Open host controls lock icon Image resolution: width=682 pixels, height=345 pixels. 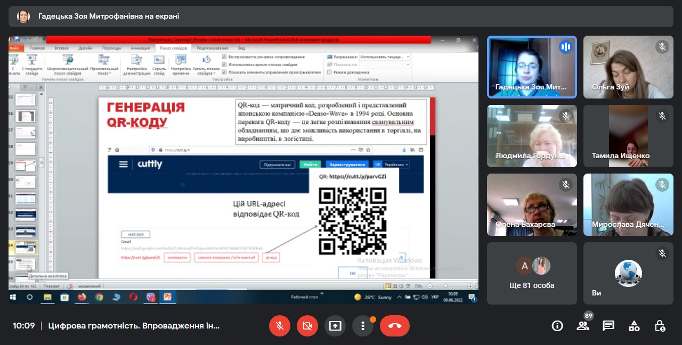point(660,326)
